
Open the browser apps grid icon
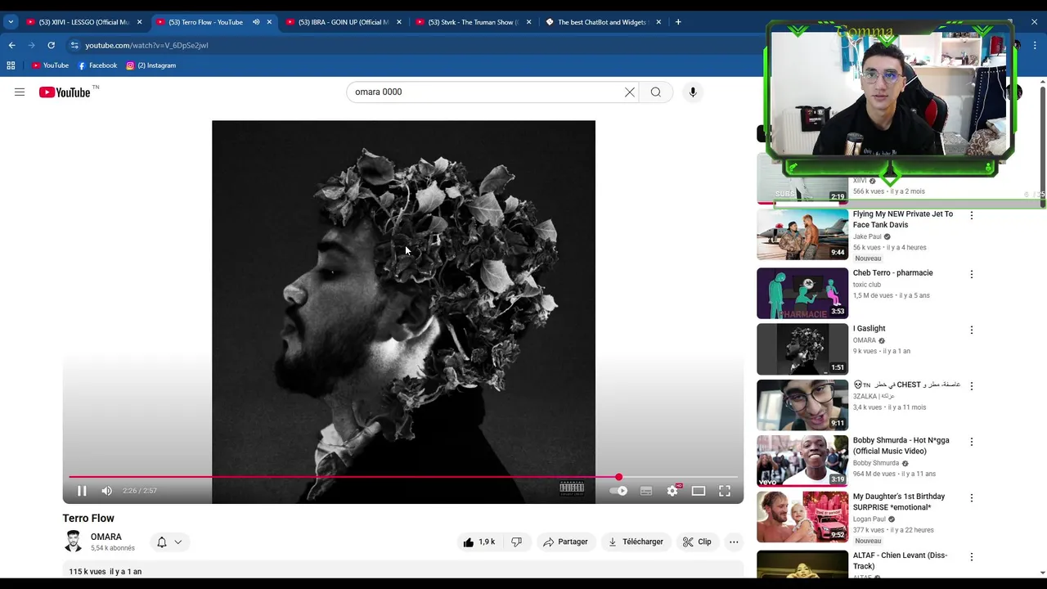click(11, 65)
